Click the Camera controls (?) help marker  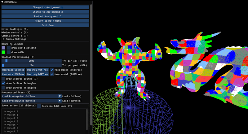pyautogui.click(x=25, y=36)
